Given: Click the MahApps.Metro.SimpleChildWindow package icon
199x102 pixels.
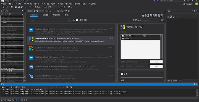Looking at the screenshot, I should pyautogui.click(x=31, y=67).
